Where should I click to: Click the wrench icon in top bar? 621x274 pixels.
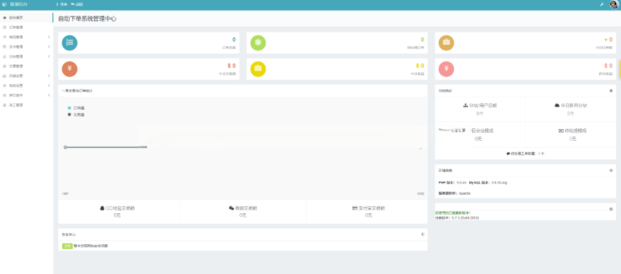(x=602, y=4)
